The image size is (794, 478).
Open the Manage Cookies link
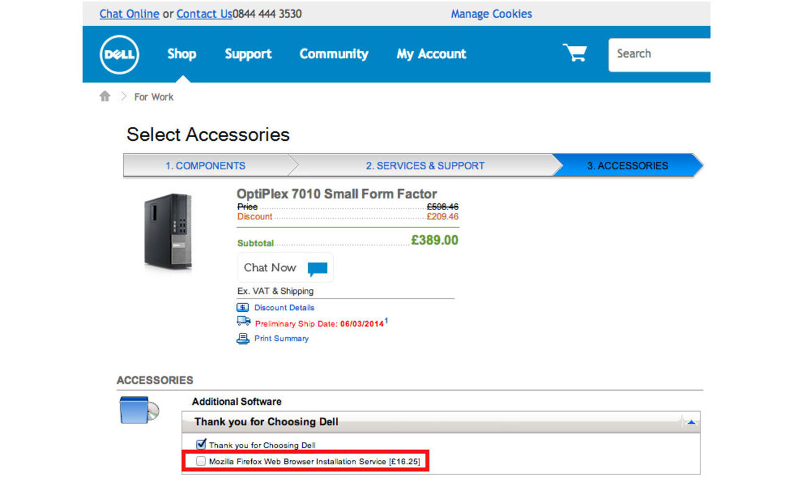point(491,14)
